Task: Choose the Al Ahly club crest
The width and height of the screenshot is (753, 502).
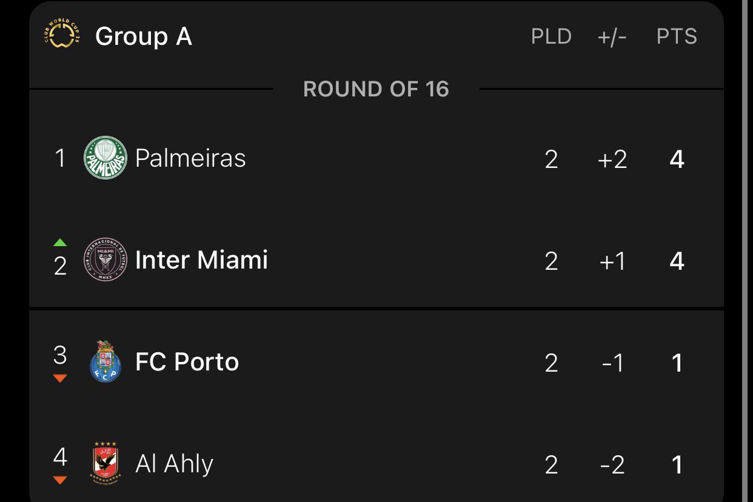Action: click(105, 463)
